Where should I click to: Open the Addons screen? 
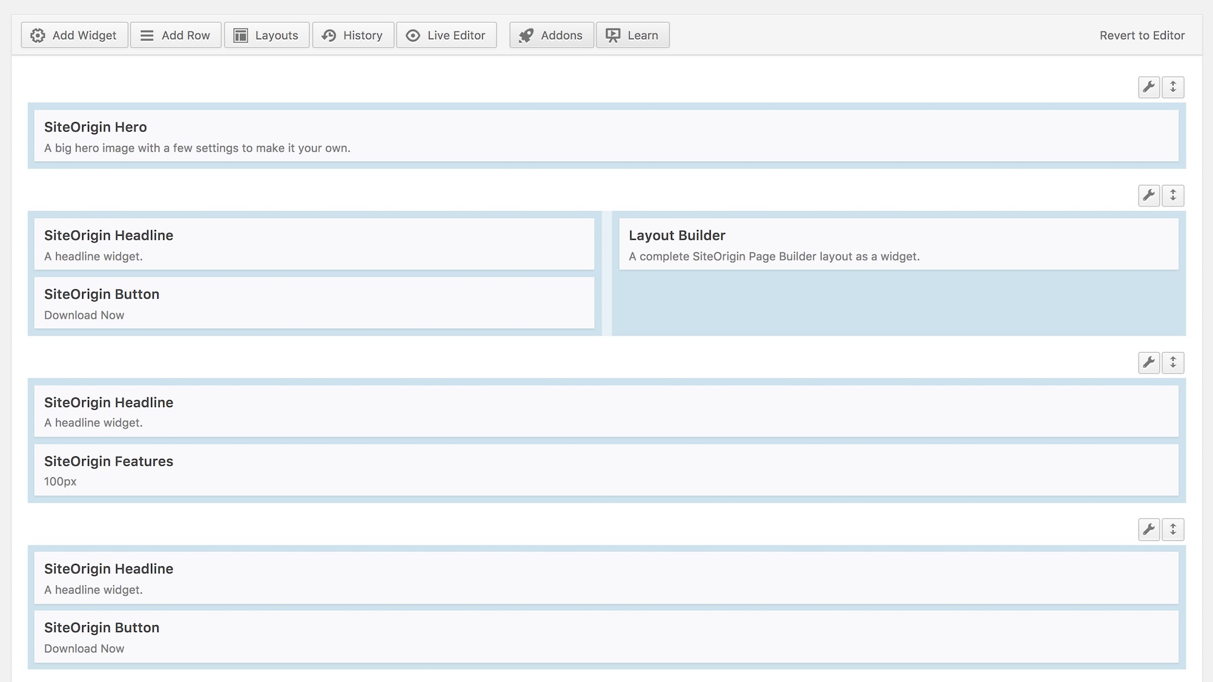click(551, 35)
